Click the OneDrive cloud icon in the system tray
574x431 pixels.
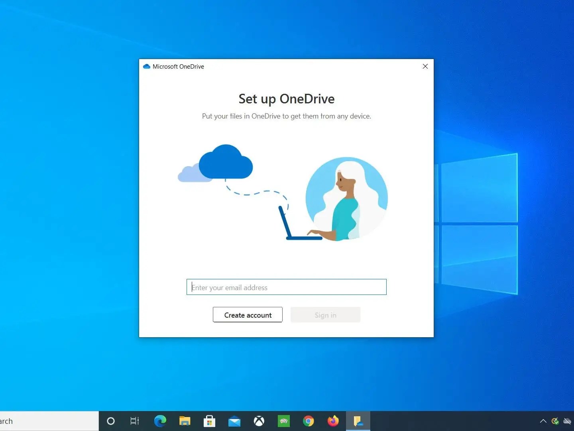tap(567, 421)
